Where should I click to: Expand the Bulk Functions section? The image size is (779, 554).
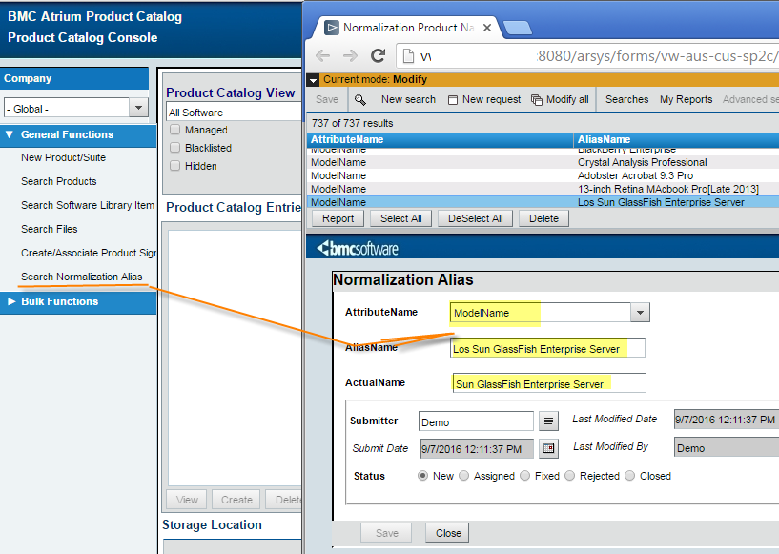coord(11,301)
